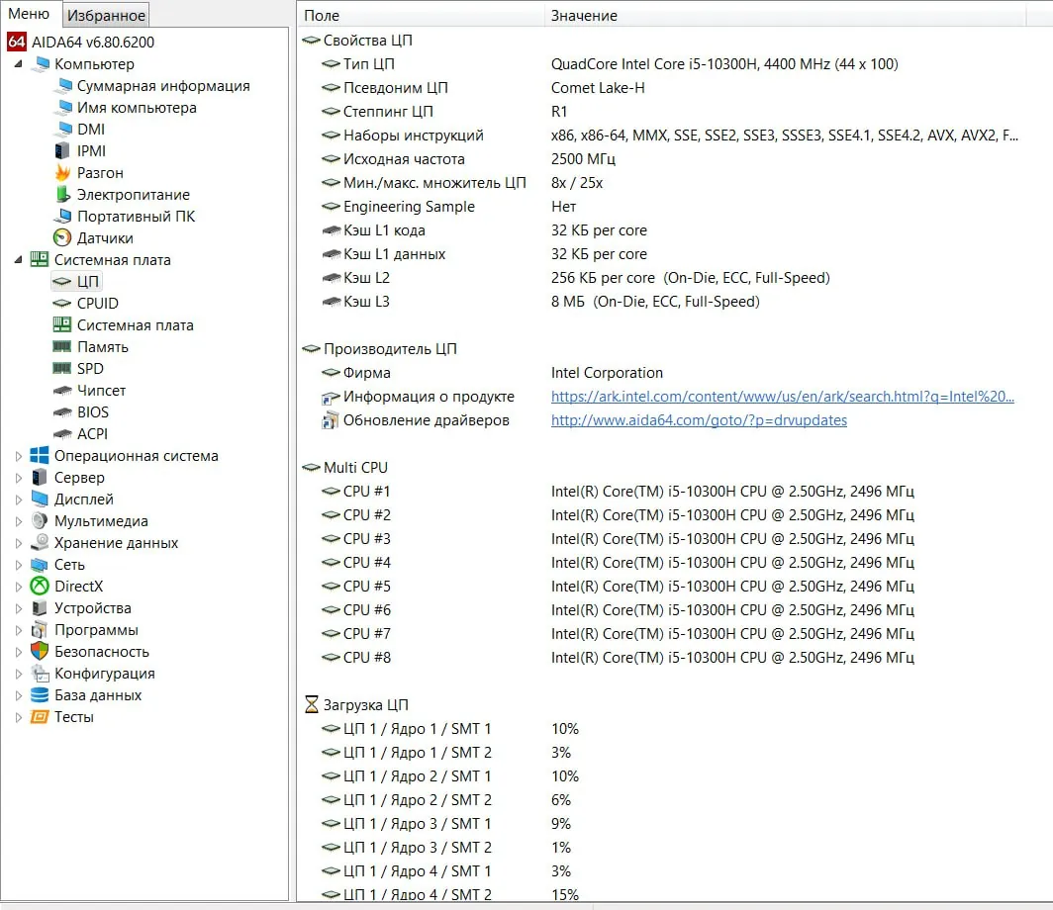Collapse the Компьютер tree node
The height and width of the screenshot is (910, 1053).
click(18, 63)
